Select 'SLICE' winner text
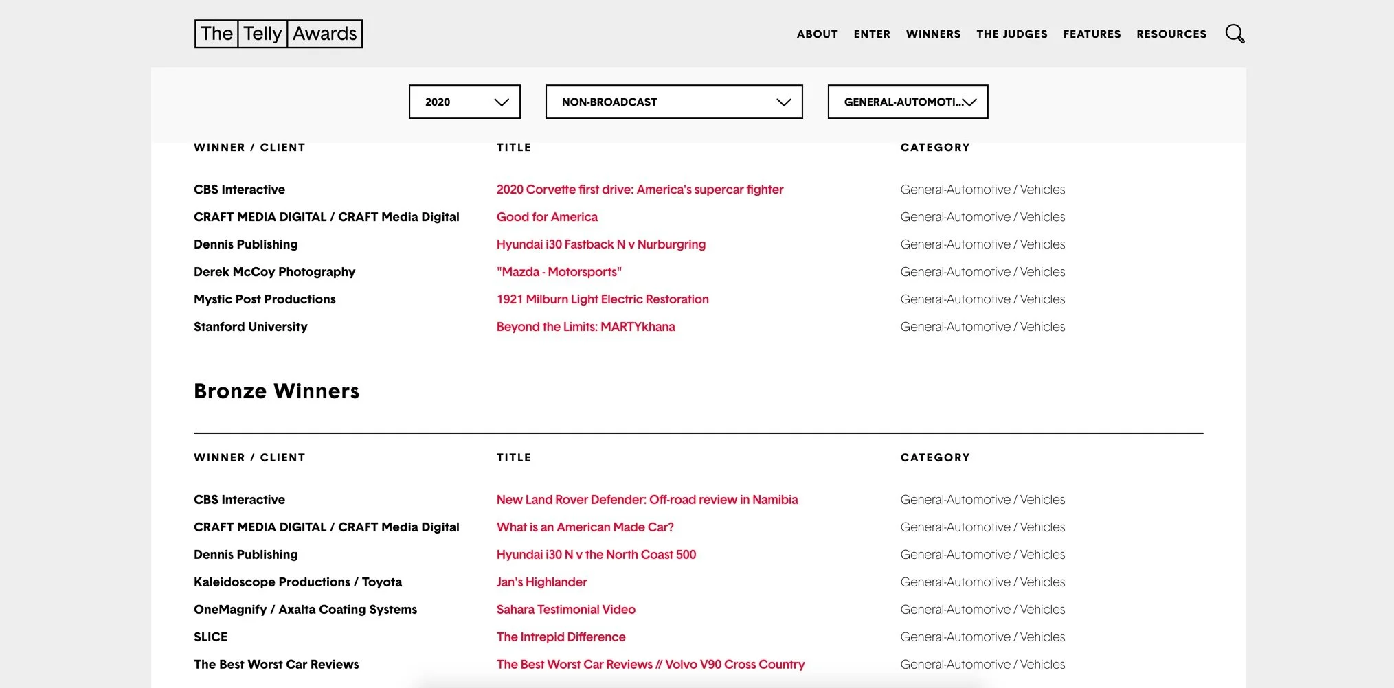The image size is (1394, 688). pyautogui.click(x=210, y=637)
